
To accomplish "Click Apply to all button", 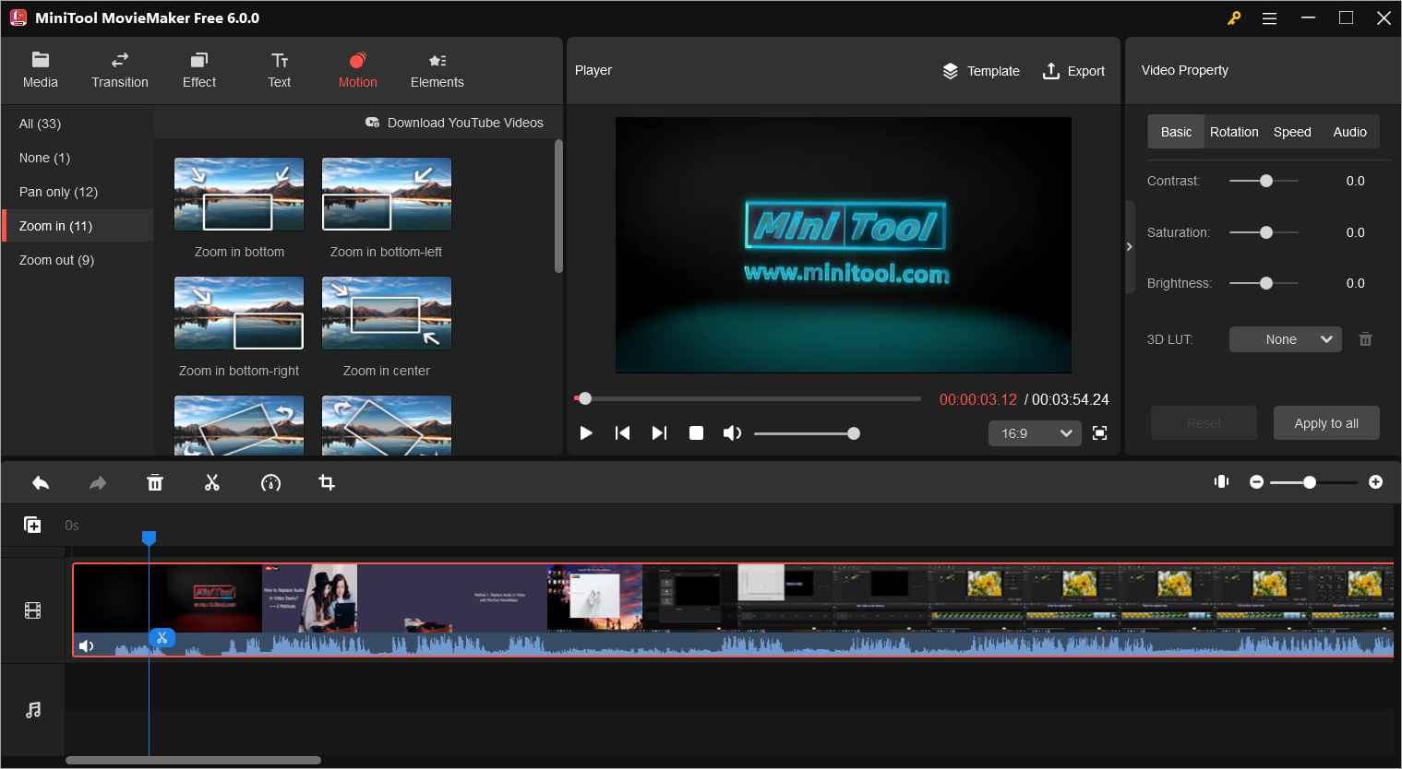I will (x=1326, y=423).
